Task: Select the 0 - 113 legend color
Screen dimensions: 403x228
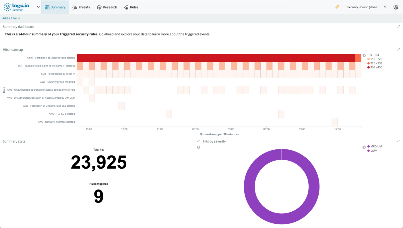Action: (x=373, y=54)
